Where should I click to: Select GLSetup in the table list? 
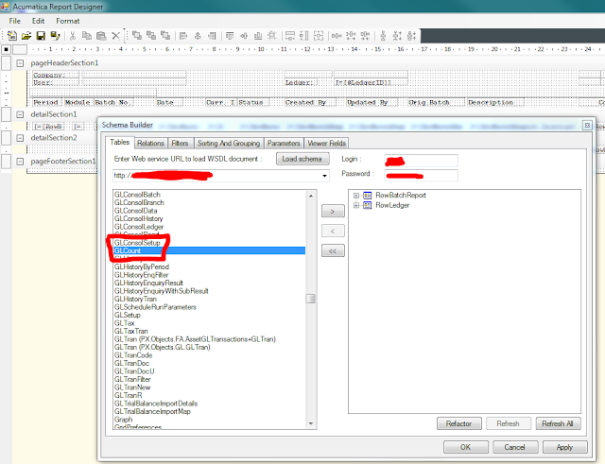[128, 315]
